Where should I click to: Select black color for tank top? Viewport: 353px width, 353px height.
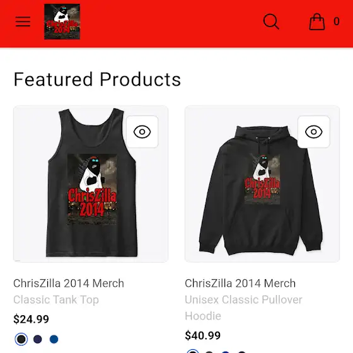pos(21,339)
